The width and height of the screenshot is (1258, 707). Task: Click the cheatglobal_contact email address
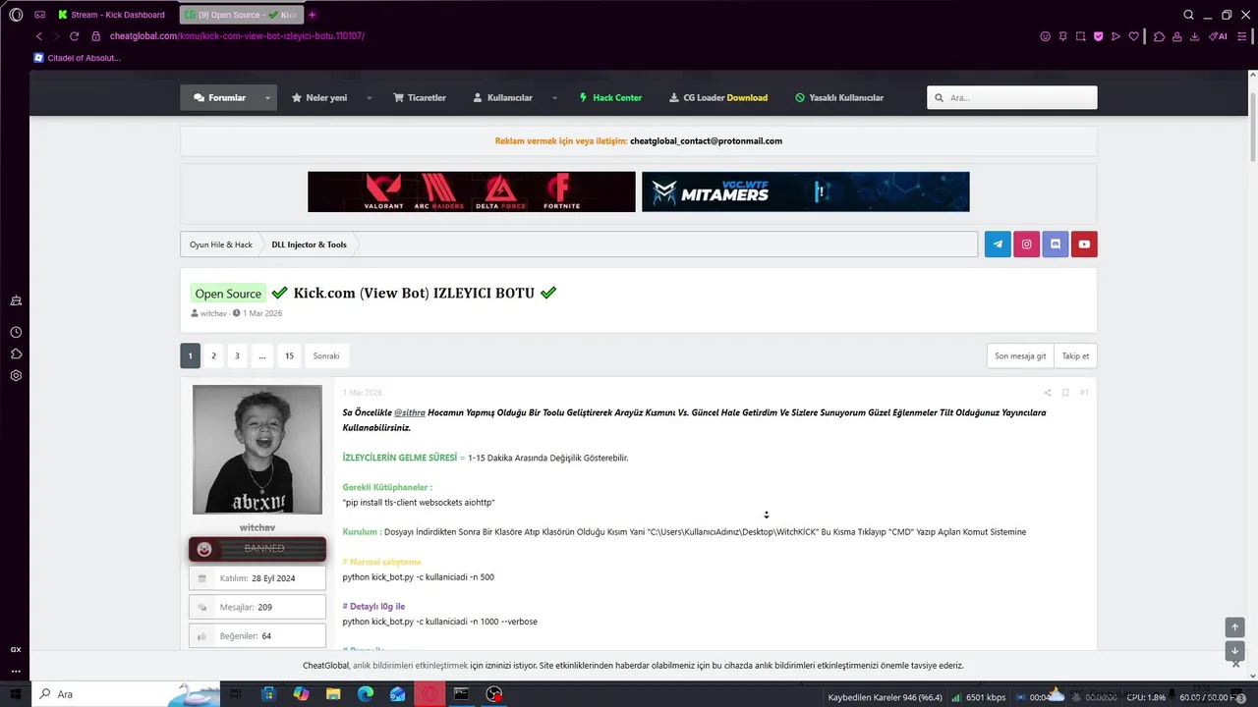(706, 141)
